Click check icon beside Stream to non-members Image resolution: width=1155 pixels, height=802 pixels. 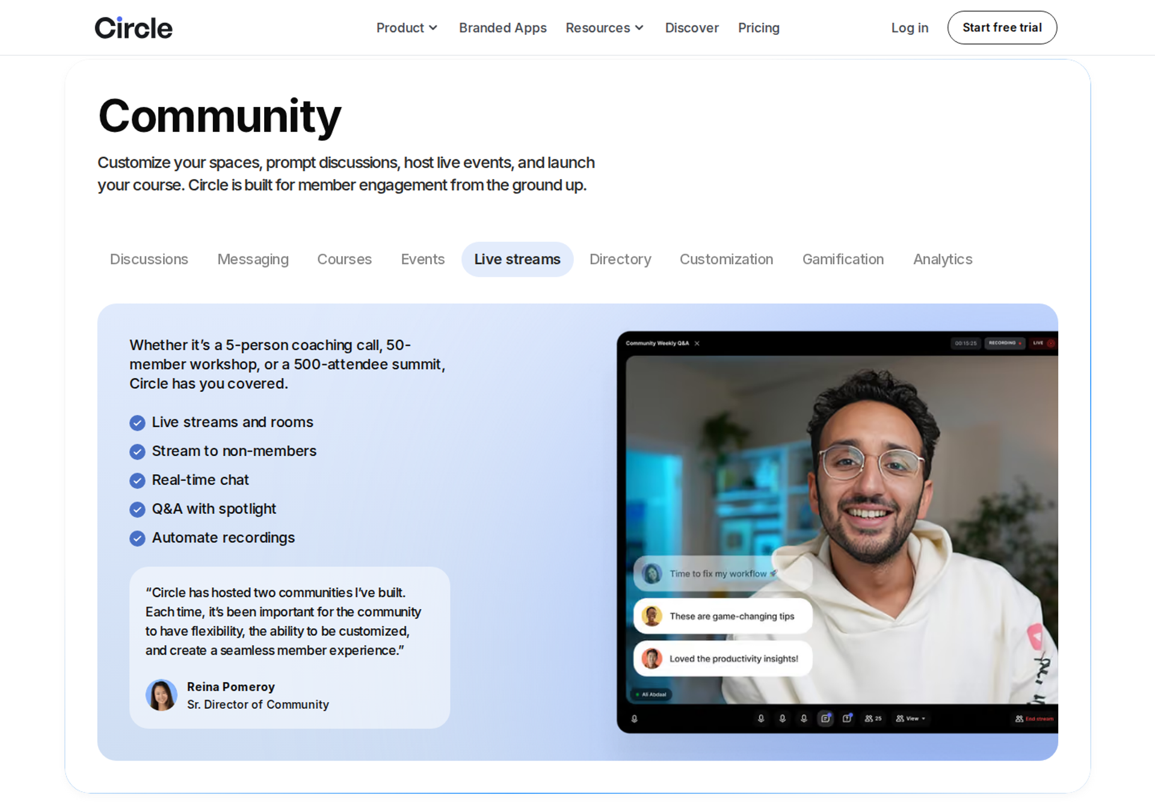137,452
